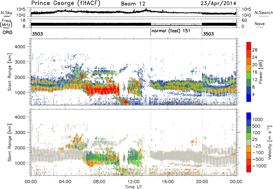Click the '-1000' velocity colorbar tick label
This screenshot has height=189, width=273.
click(259, 166)
